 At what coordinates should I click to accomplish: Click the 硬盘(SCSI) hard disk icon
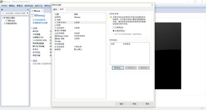pos(33,37)
